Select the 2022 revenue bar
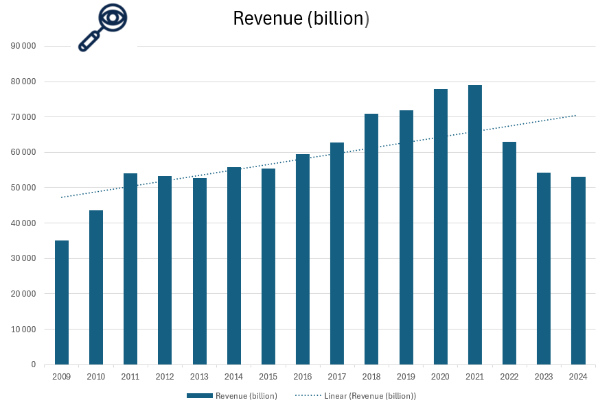 tap(509, 253)
